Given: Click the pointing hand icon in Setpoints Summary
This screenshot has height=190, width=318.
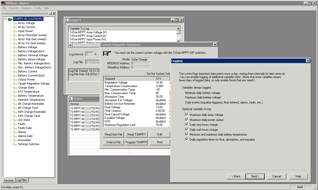Looking at the screenshot, I should pos(107,53).
